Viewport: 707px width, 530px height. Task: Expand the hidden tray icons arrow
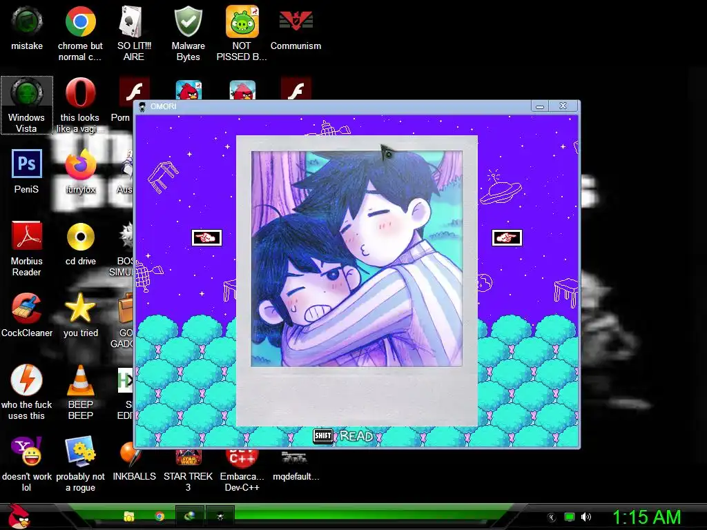[552, 518]
